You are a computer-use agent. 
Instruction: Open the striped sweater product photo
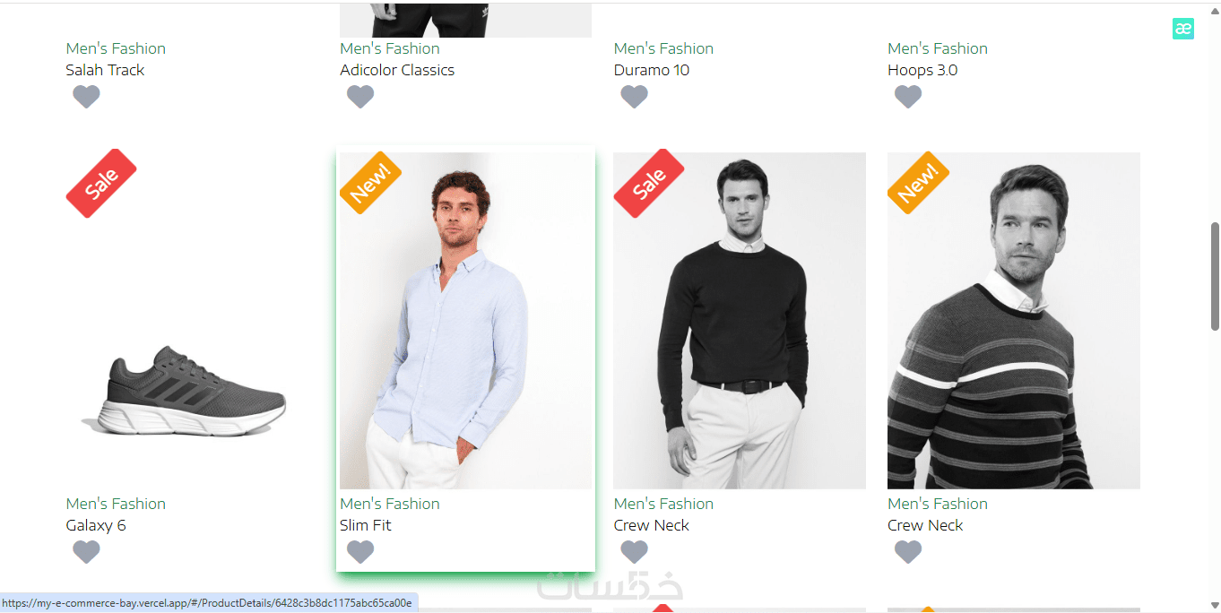(1013, 341)
